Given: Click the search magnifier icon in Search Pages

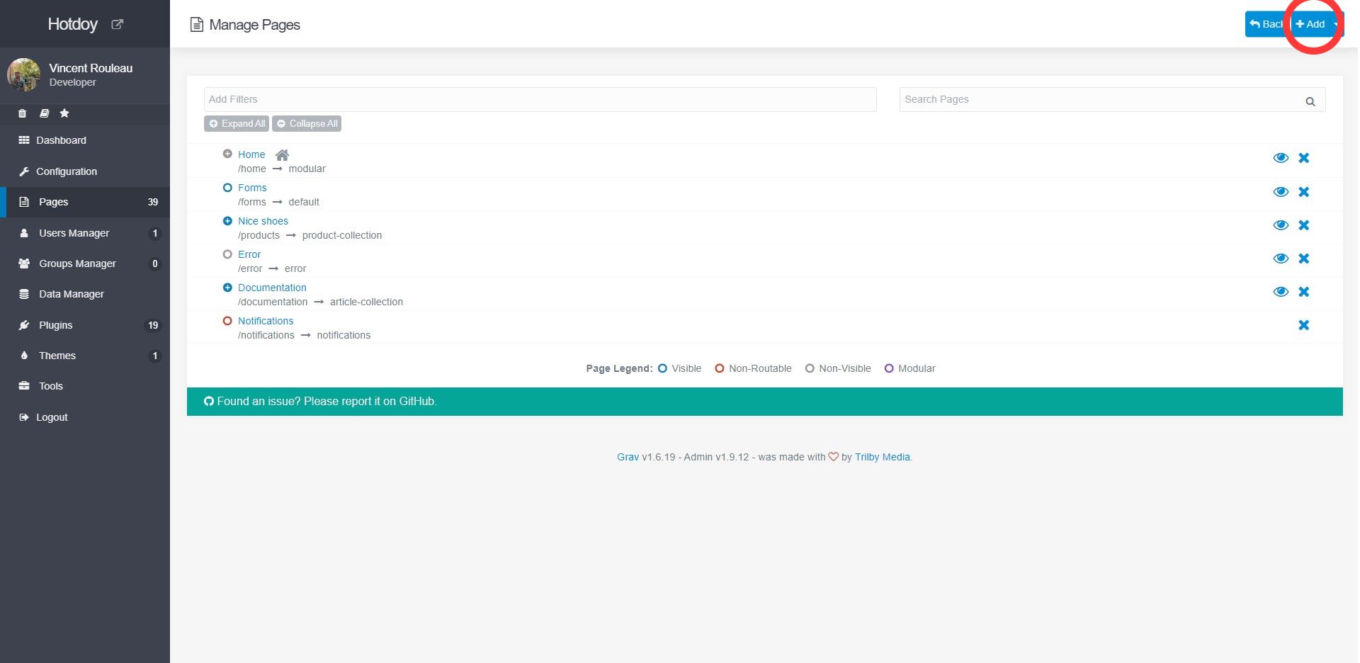Looking at the screenshot, I should 1310,101.
